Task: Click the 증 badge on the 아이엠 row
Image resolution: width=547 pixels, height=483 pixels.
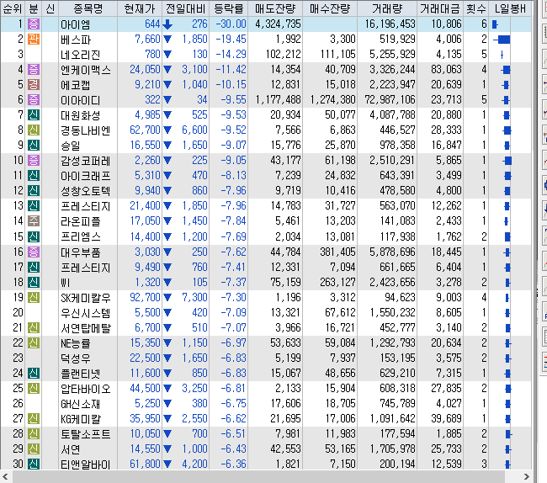Action: (34, 24)
